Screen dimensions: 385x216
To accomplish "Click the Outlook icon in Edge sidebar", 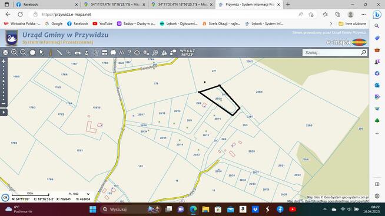I will click(x=377, y=85).
